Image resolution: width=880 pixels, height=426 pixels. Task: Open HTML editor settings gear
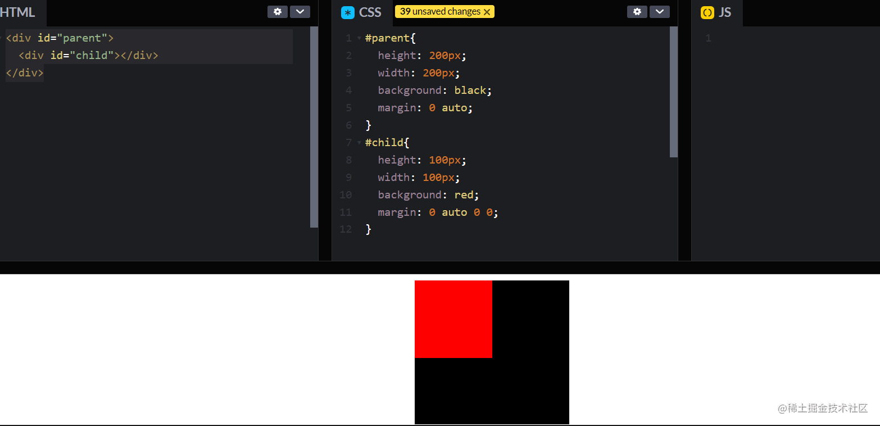click(278, 12)
